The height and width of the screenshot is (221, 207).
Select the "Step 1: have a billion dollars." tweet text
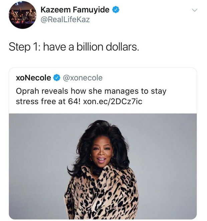(x=74, y=47)
